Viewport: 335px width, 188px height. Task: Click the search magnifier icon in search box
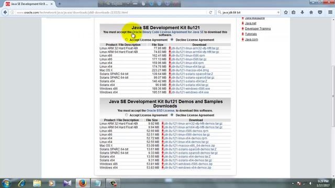(219, 13)
